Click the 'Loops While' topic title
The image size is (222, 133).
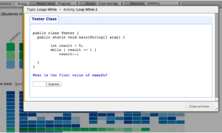[47, 10]
